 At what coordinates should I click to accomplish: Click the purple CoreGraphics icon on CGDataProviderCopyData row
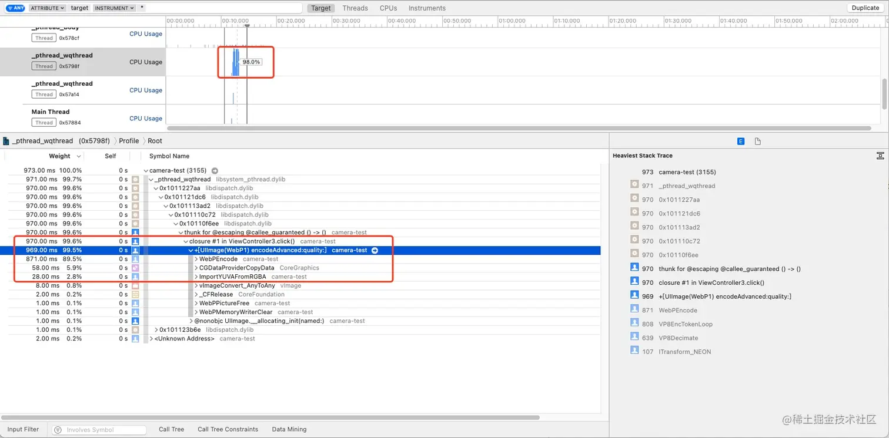(x=135, y=268)
